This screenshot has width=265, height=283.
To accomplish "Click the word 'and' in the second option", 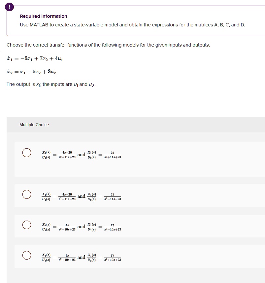I will pyautogui.click(x=81, y=195).
